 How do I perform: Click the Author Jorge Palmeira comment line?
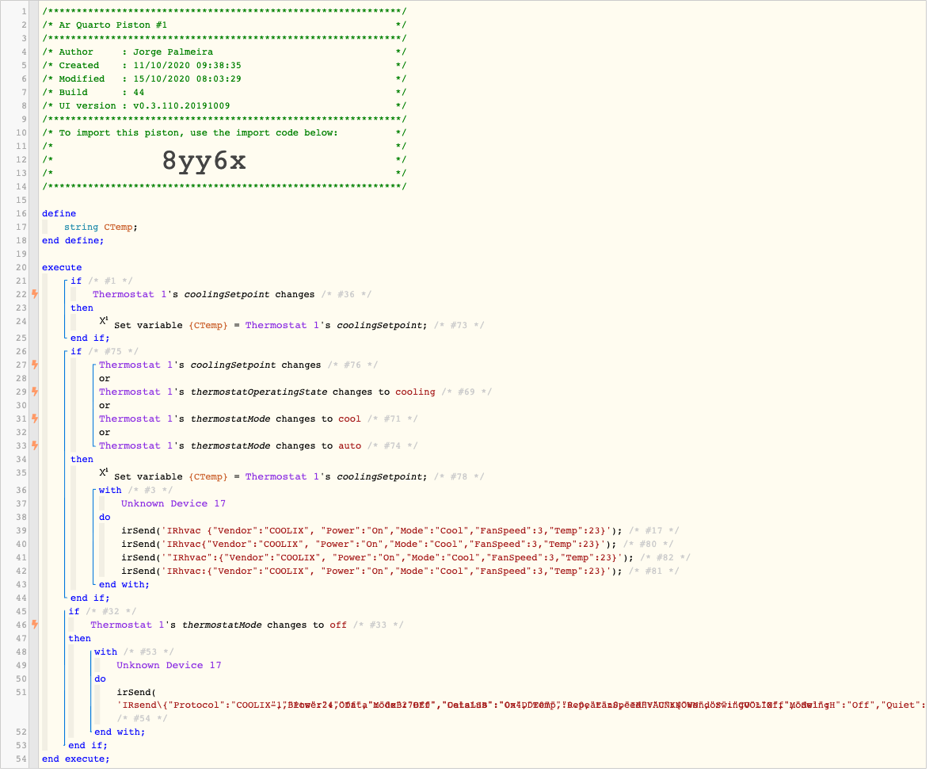(x=224, y=52)
